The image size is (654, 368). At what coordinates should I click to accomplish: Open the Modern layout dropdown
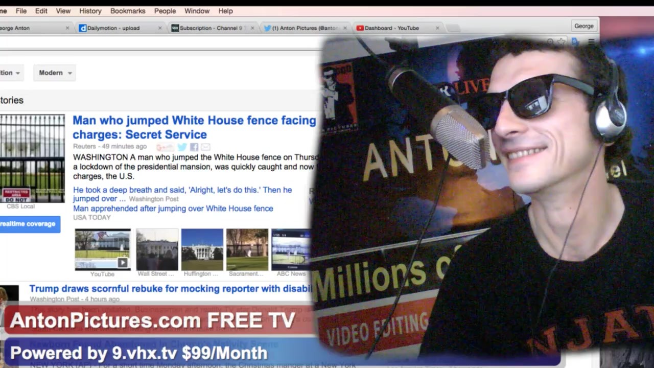coord(55,73)
